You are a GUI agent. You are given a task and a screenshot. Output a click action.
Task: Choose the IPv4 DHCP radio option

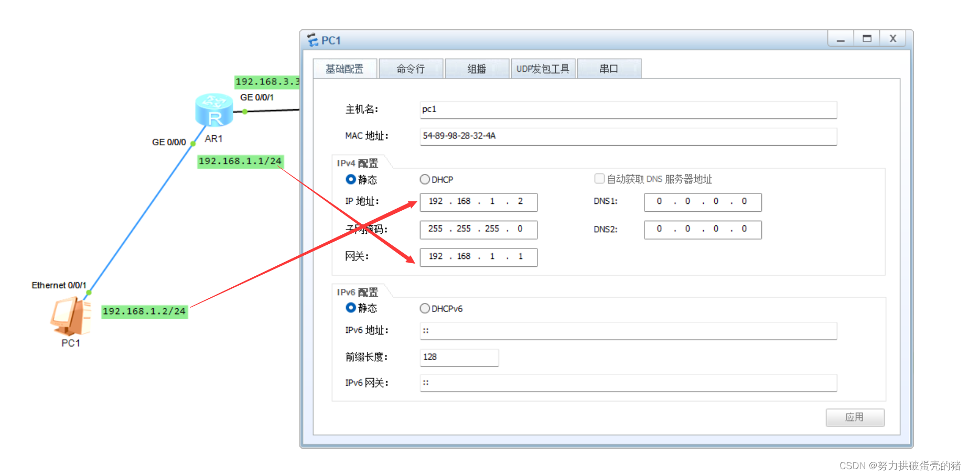pos(425,179)
